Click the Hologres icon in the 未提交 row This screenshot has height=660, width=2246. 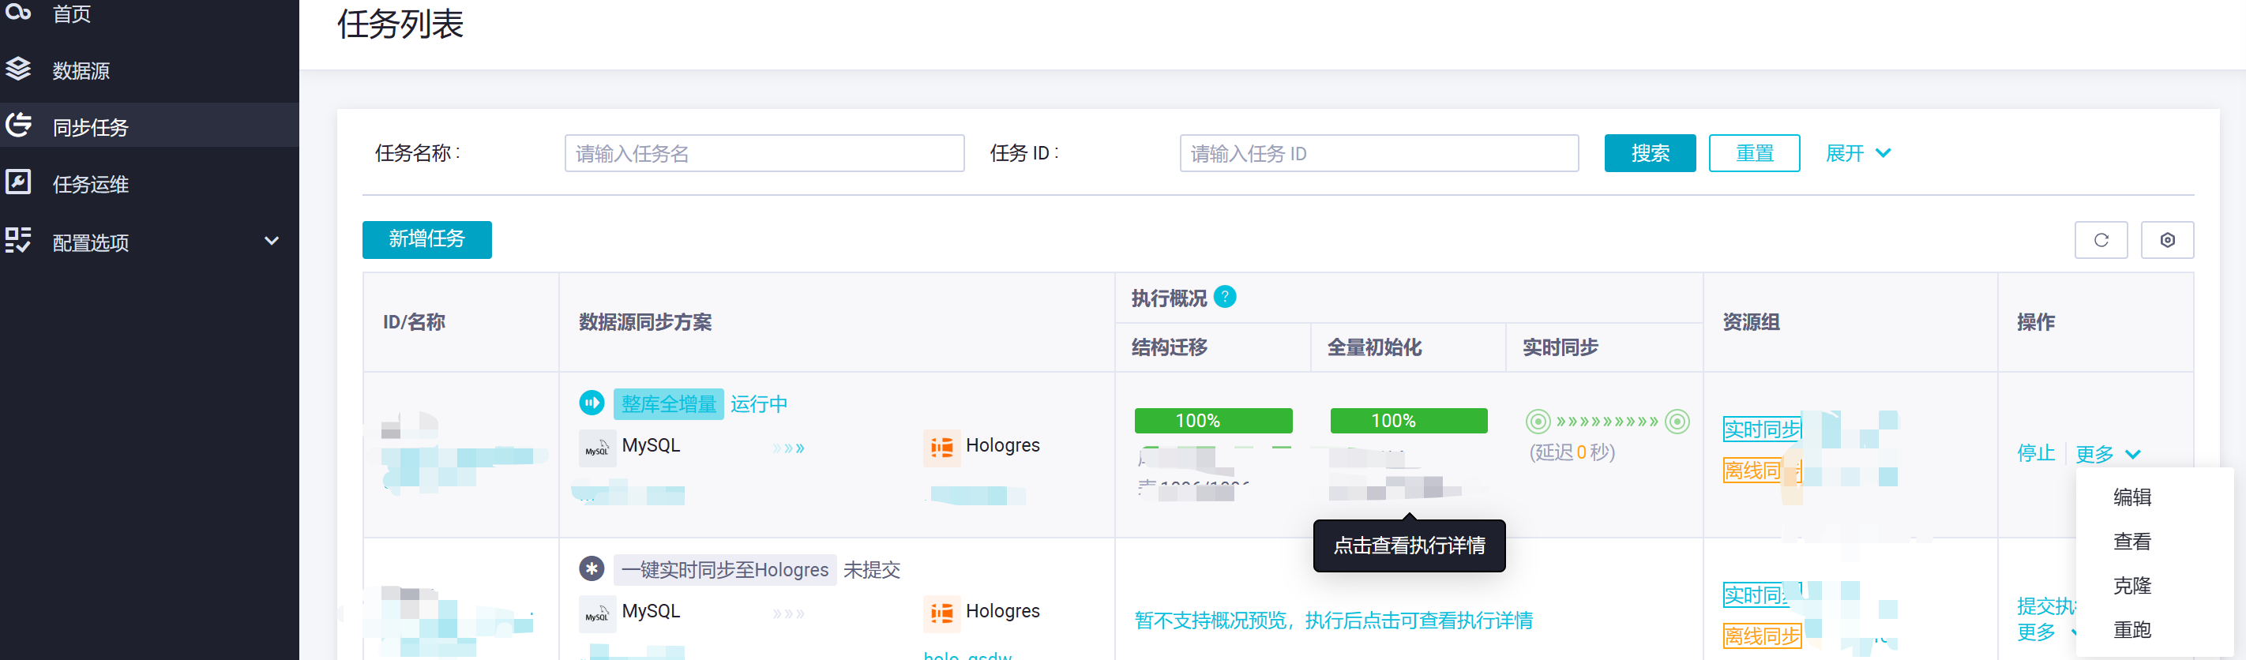pyautogui.click(x=941, y=613)
